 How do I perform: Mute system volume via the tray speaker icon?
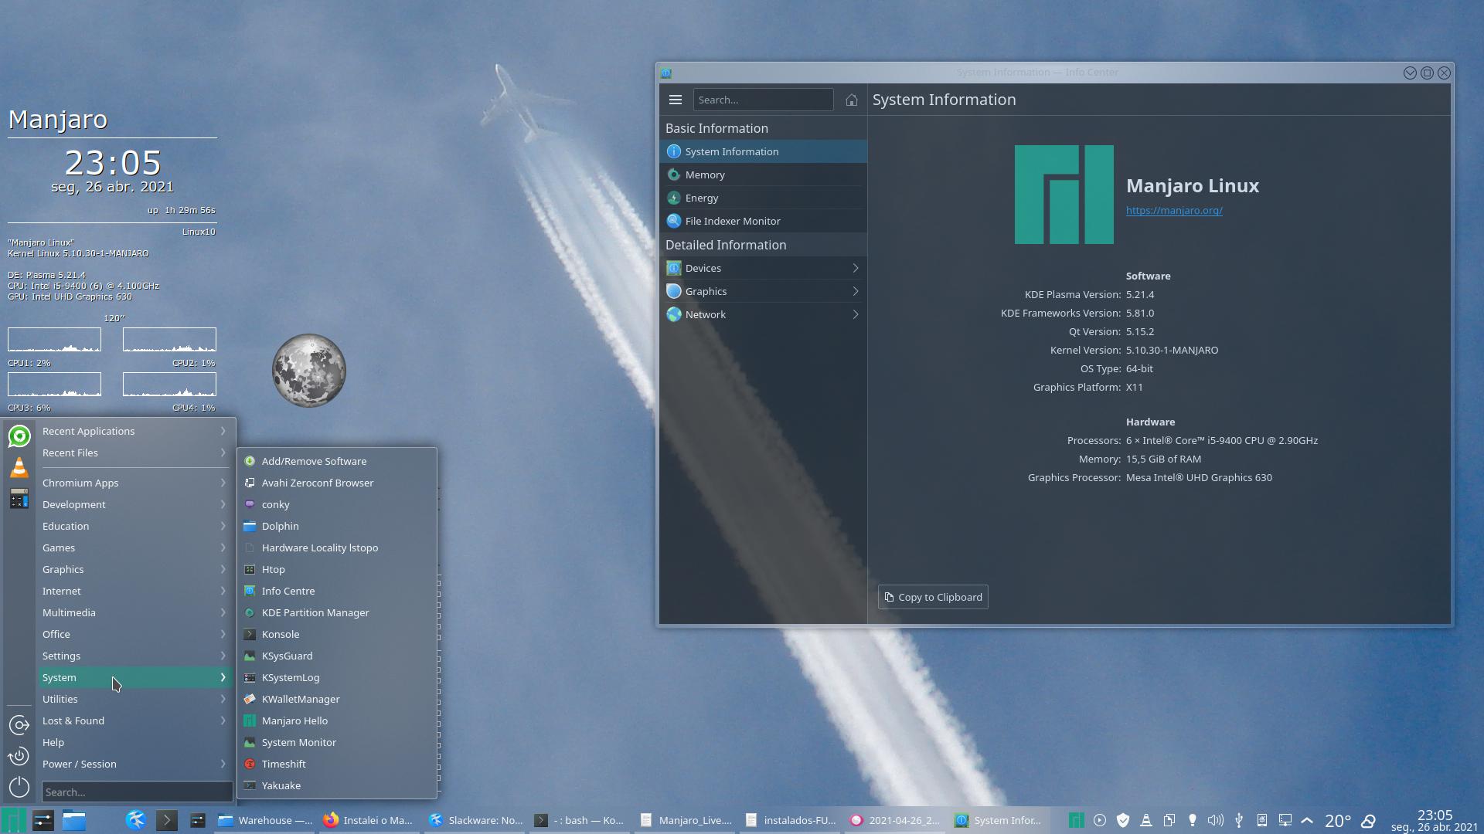pyautogui.click(x=1217, y=821)
